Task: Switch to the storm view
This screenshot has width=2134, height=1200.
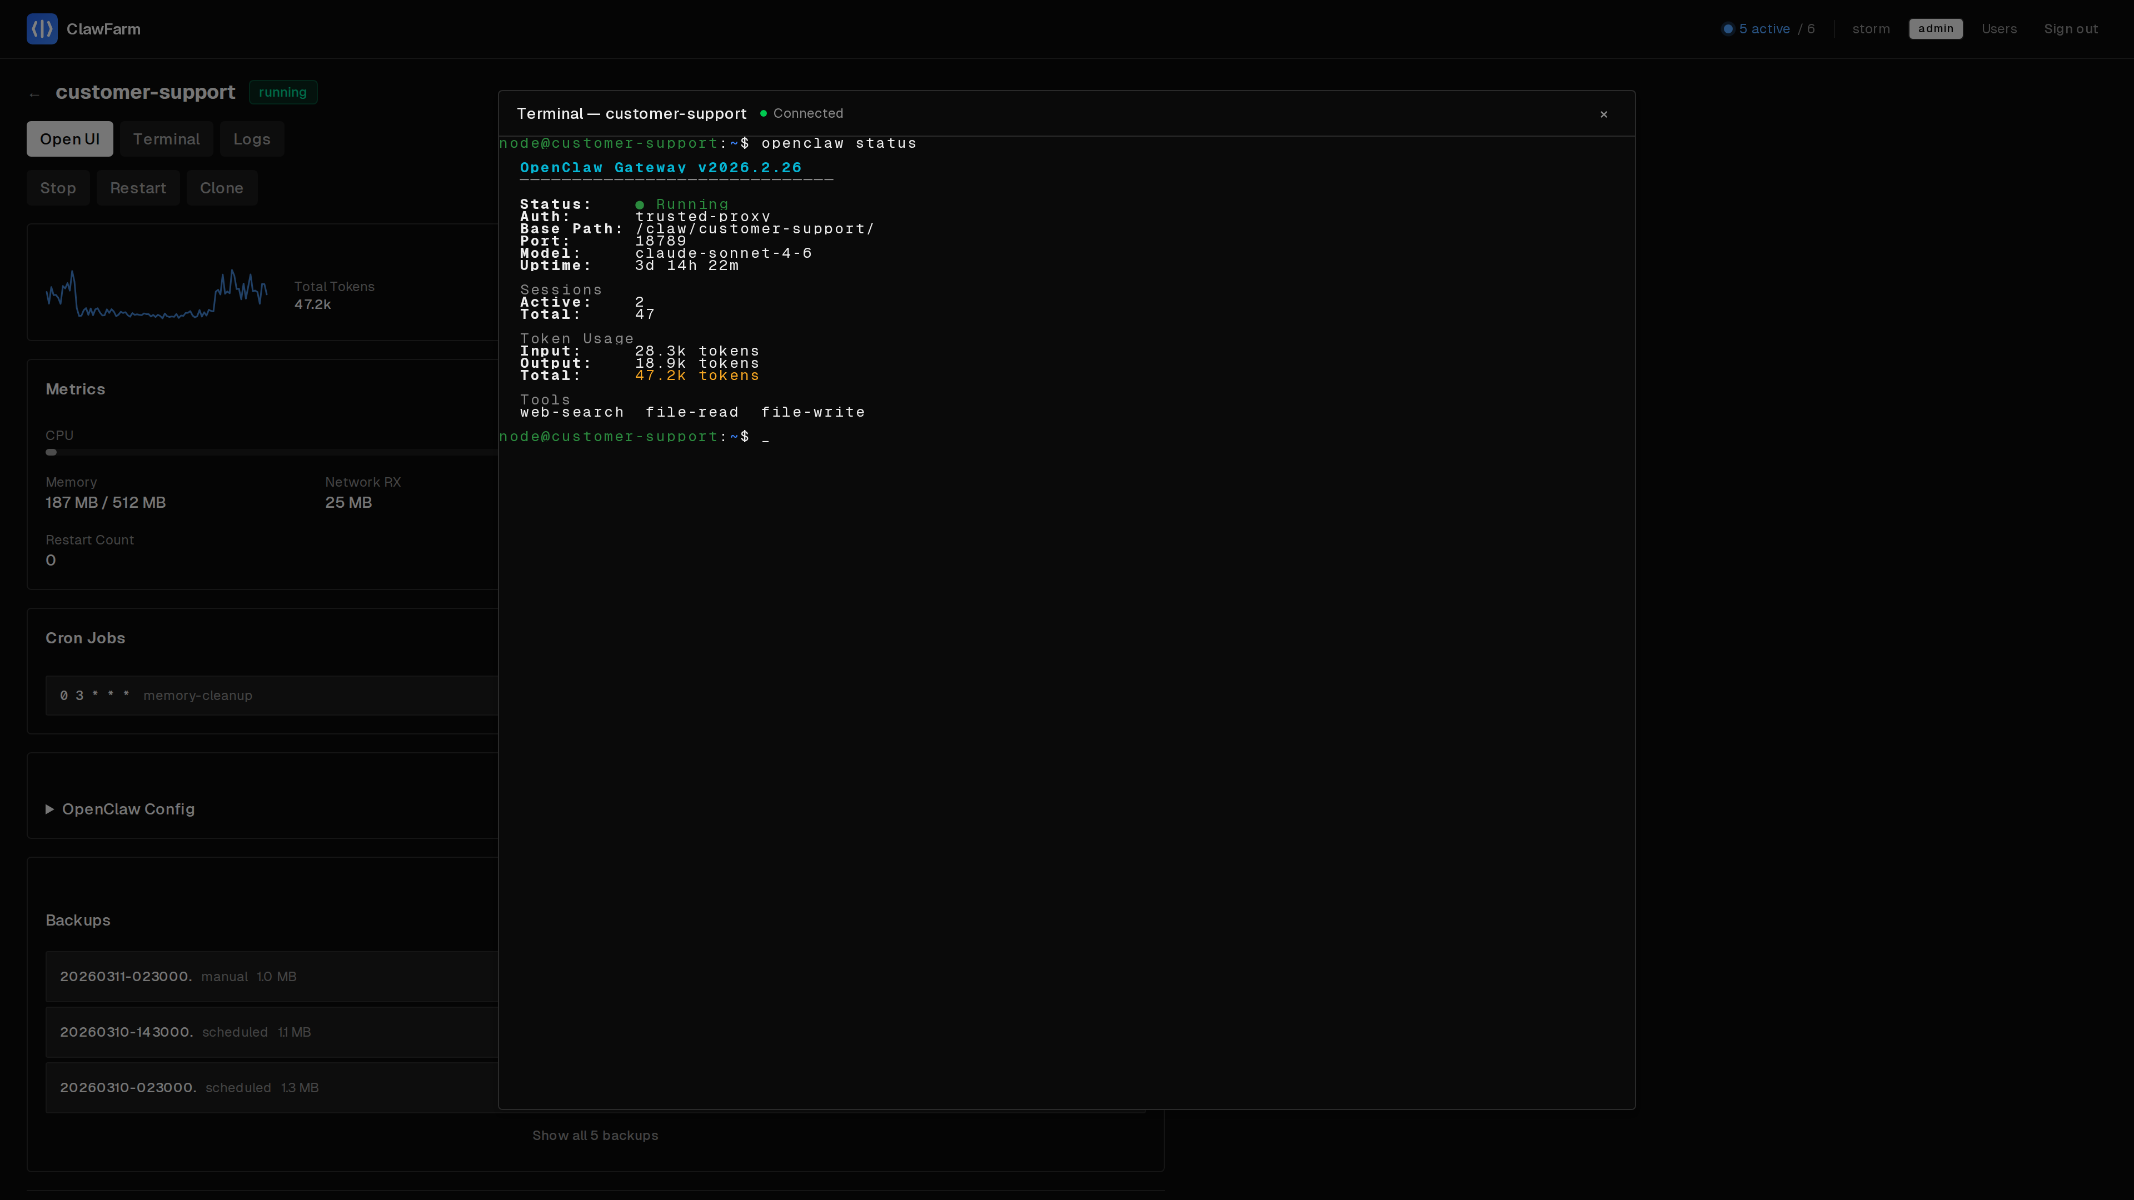Action: click(x=1871, y=28)
